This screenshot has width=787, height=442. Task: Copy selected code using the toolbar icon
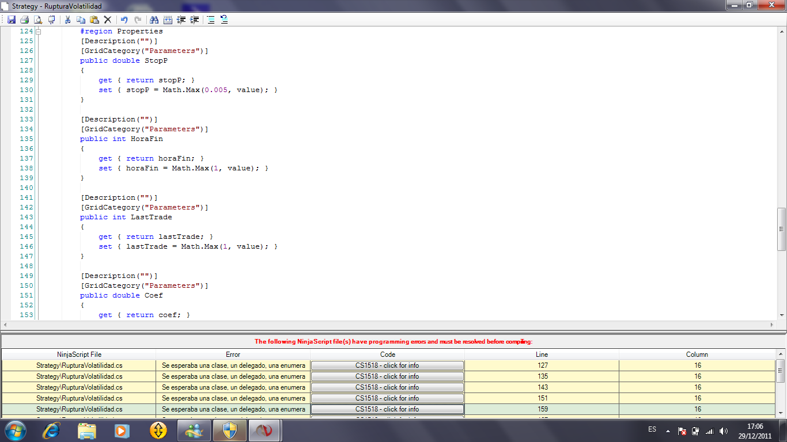[81, 20]
